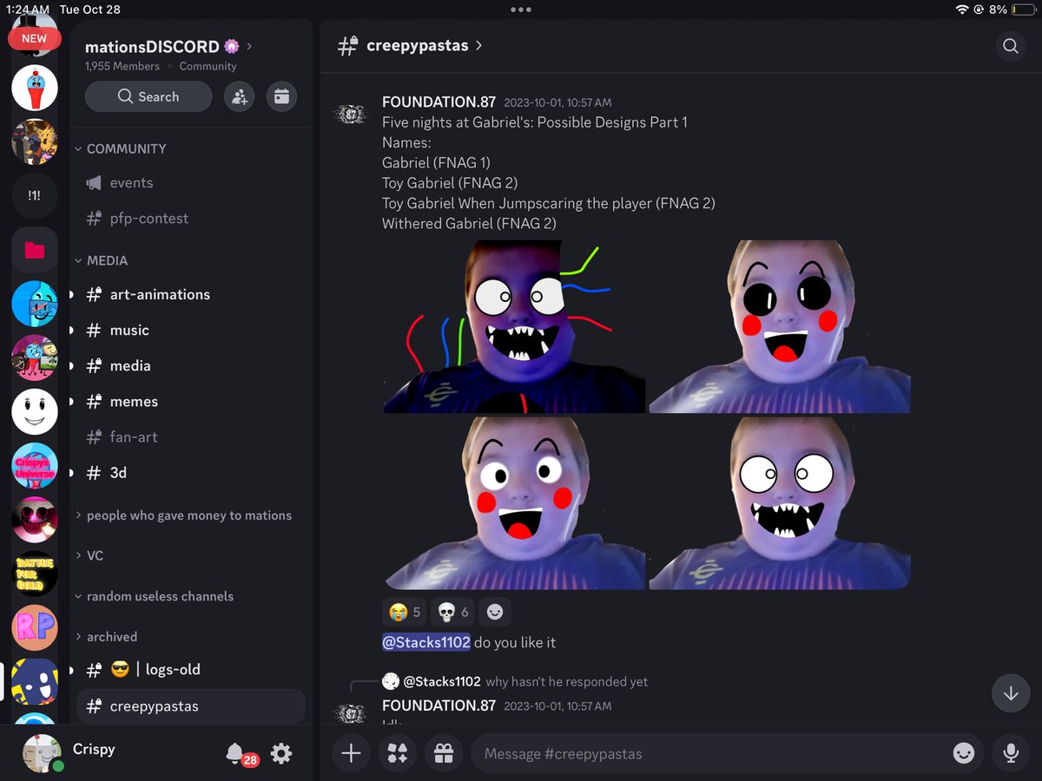Open the Withered Gabriel image
Viewport: 1042px width, 781px height.
780,502
